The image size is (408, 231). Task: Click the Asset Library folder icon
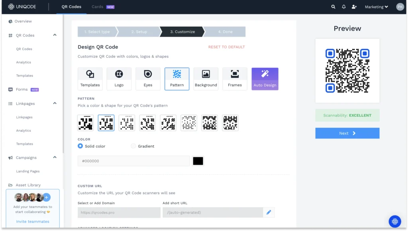click(10, 185)
